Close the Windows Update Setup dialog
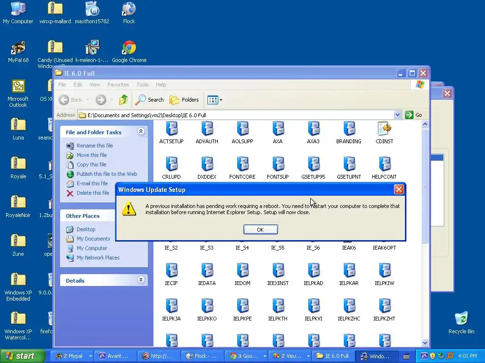Viewport: 485px width, 363px height. coord(399,189)
